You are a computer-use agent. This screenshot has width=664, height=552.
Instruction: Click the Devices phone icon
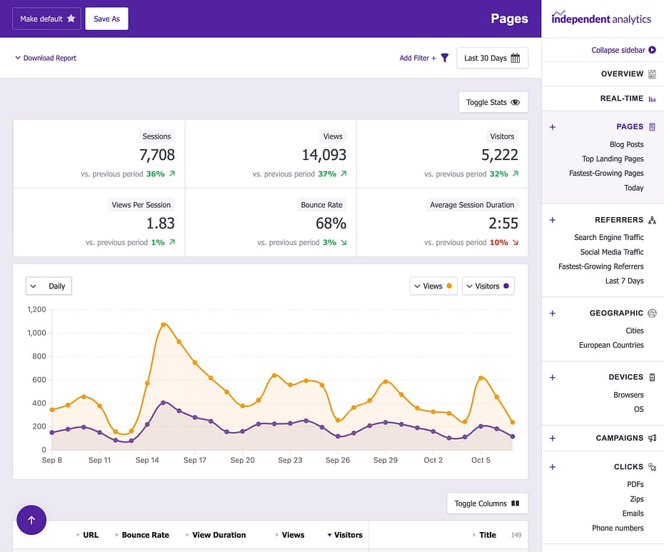652,377
